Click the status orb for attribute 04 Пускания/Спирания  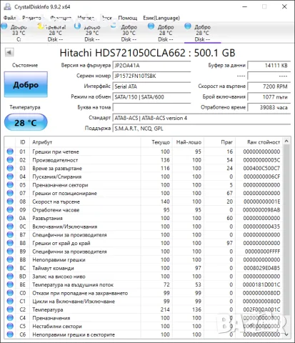click(10, 177)
